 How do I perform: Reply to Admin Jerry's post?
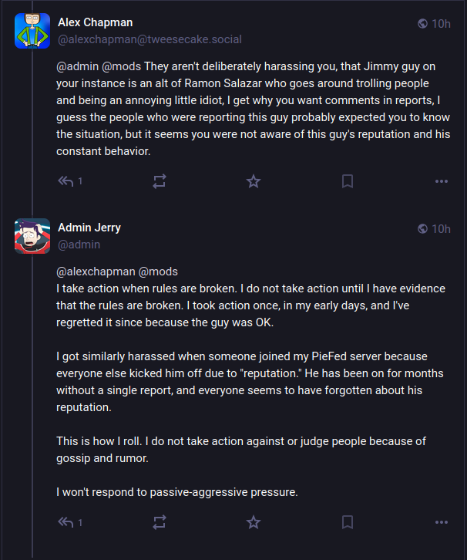point(66,522)
